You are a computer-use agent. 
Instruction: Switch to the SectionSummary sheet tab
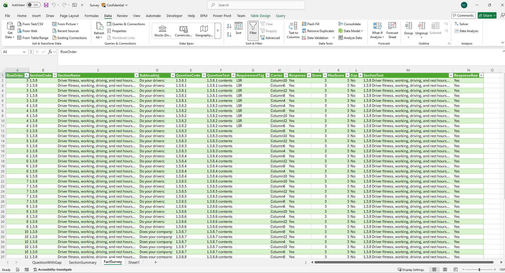point(83,262)
